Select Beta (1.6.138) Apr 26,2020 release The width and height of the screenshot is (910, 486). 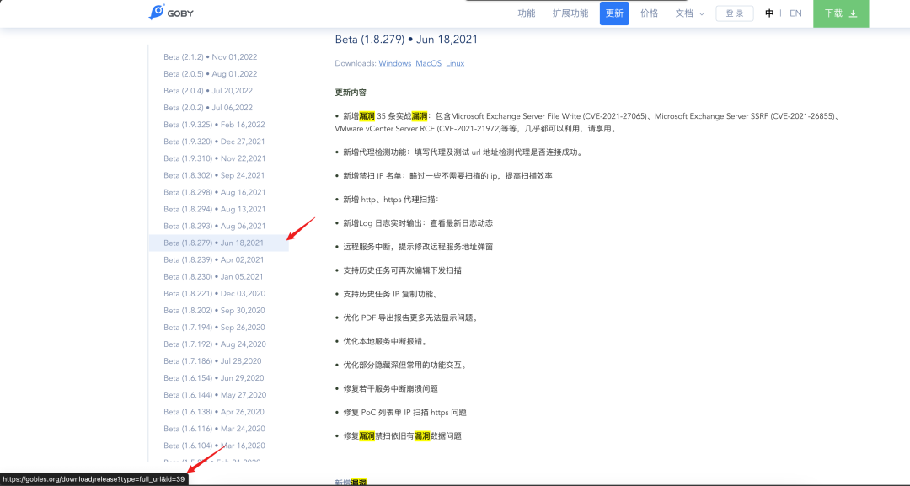213,411
